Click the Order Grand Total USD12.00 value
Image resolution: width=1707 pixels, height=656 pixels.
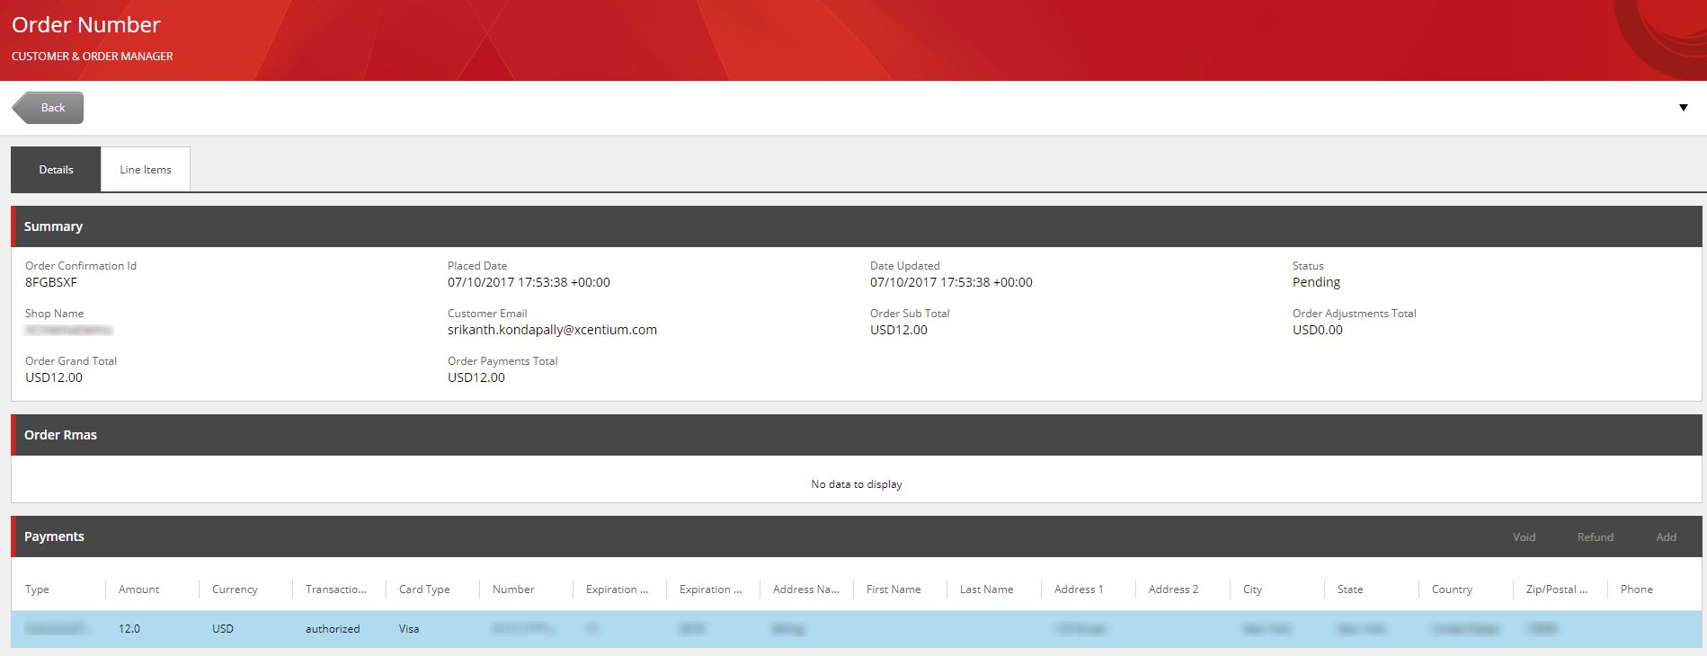pyautogui.click(x=53, y=377)
